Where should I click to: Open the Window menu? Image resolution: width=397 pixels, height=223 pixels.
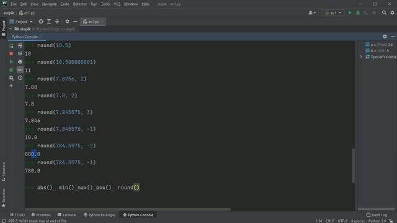tap(131, 4)
